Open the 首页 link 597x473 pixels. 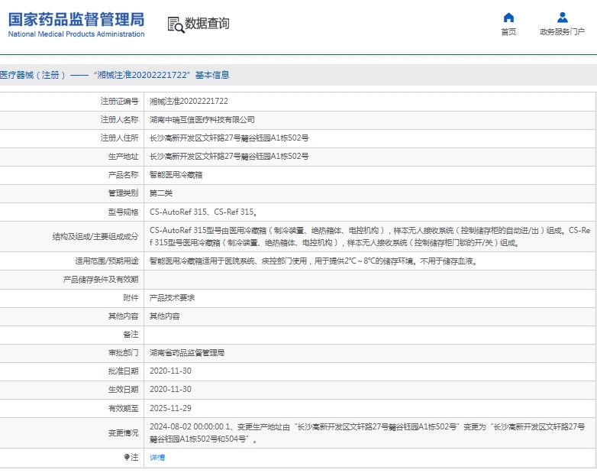coord(508,32)
